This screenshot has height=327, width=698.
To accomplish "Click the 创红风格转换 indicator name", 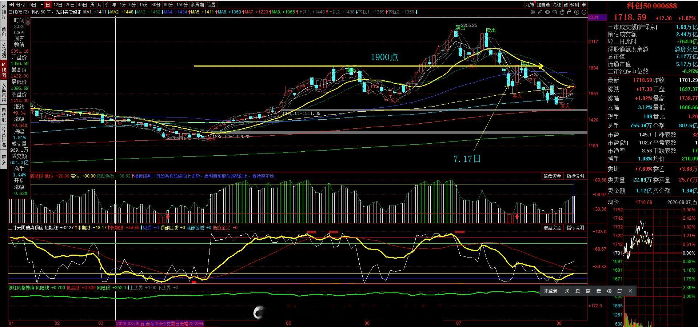I will click(21, 288).
